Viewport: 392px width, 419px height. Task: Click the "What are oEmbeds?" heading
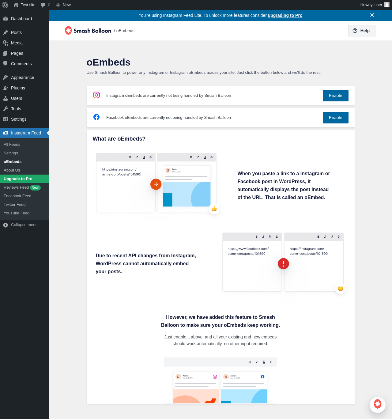(119, 139)
